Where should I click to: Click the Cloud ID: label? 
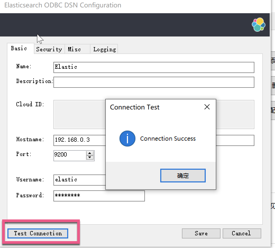click(30, 104)
